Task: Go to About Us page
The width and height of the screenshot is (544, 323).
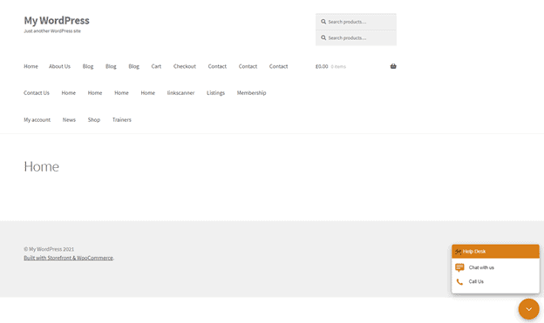Action: [59, 66]
